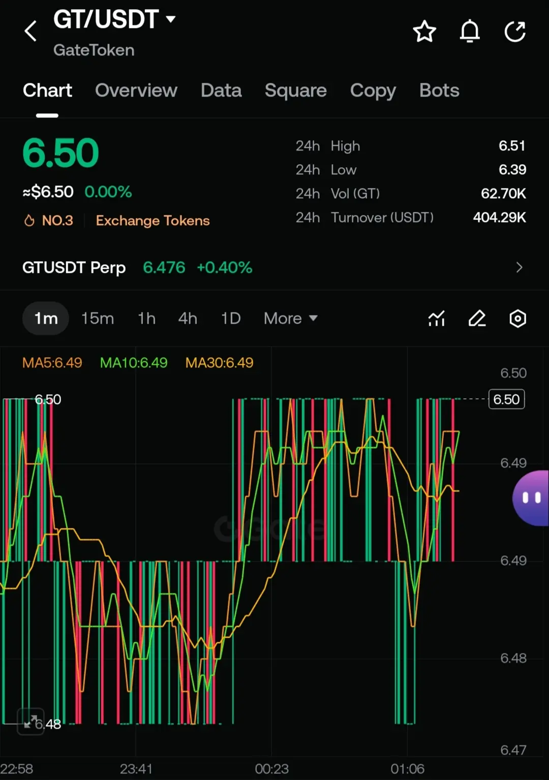
Task: Tap the purple assistant bot bubble
Action: 531,498
